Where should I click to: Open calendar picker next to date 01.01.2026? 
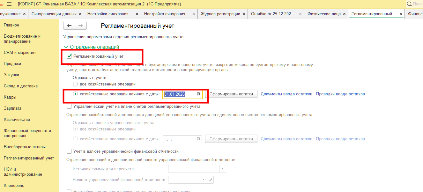coord(198,94)
